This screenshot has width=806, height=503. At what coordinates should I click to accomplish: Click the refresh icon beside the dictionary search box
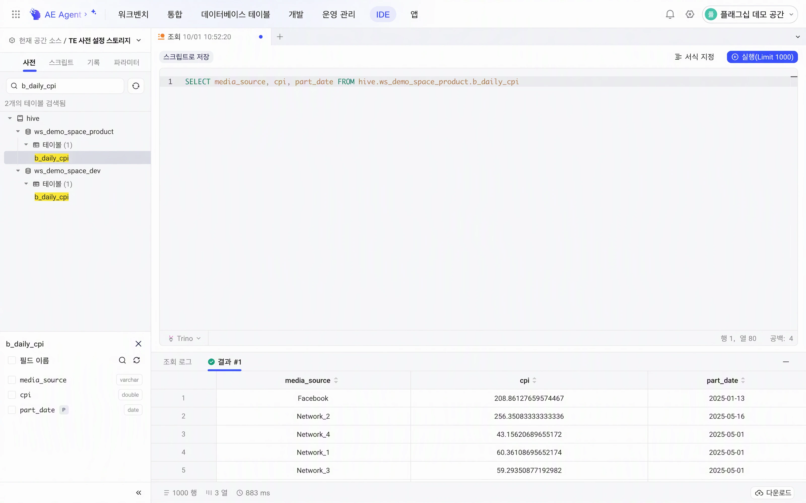(136, 86)
